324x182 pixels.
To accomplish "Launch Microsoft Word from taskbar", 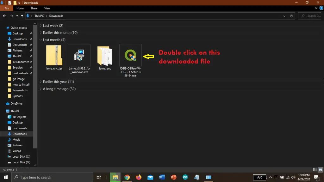I will (x=162, y=177).
